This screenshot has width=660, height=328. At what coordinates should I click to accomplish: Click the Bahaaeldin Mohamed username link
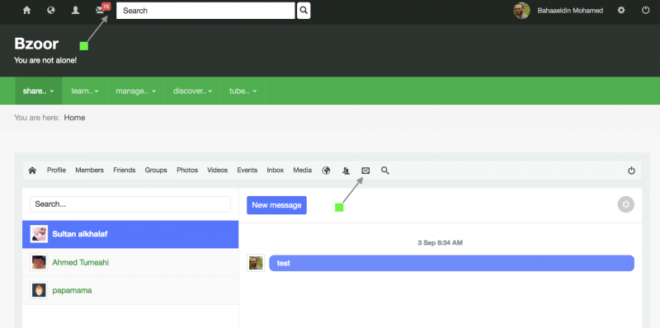pos(570,11)
